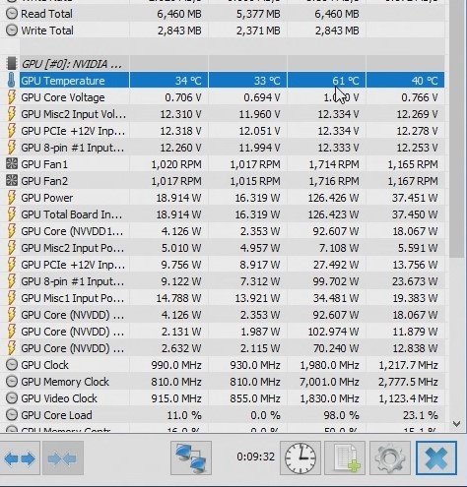Screen dimensions: 467x487
Task: Click the 102.974 W GPU Core NVVDD value
Action: click(x=333, y=332)
